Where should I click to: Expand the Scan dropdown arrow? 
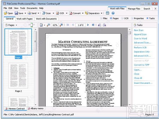pos(53,13)
